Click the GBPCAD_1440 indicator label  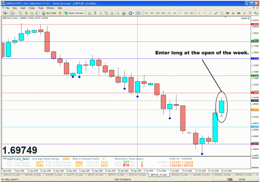click(x=18, y=159)
